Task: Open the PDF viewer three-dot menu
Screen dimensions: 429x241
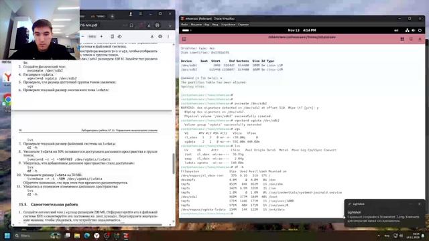Action: tap(168, 36)
